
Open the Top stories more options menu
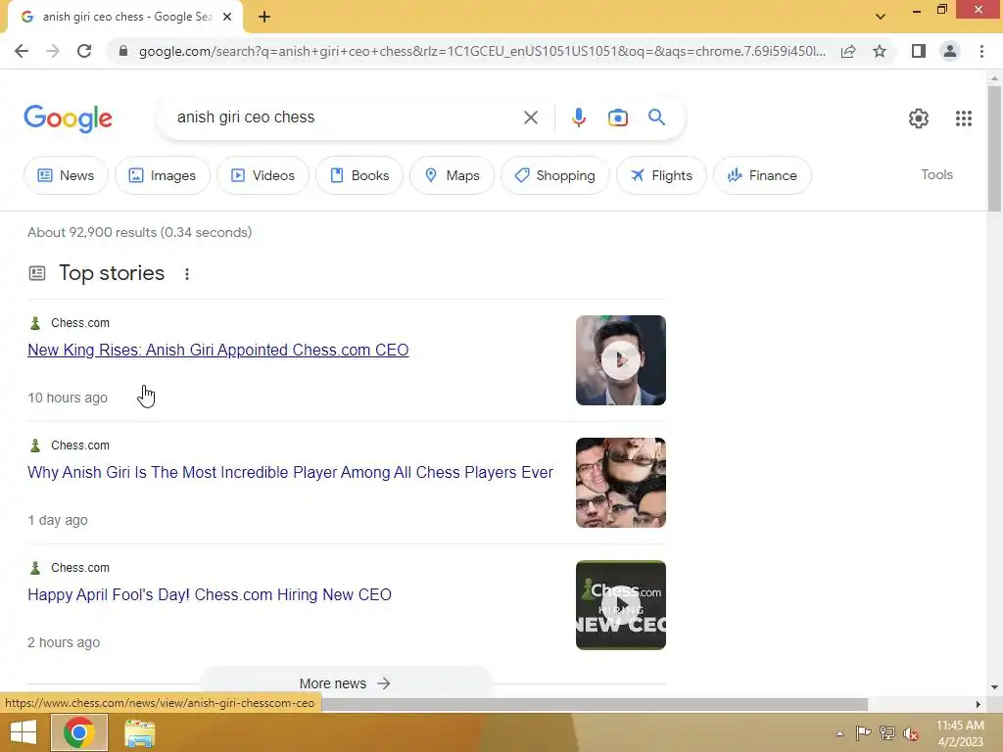coord(187,274)
